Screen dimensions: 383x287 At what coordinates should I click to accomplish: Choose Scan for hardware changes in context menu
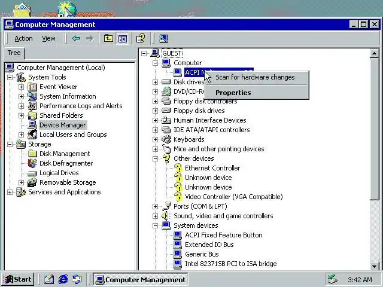(257, 77)
